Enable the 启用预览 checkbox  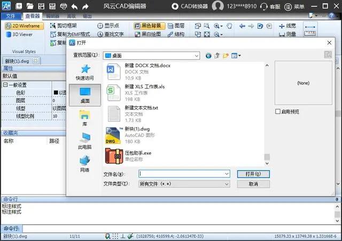point(278,111)
